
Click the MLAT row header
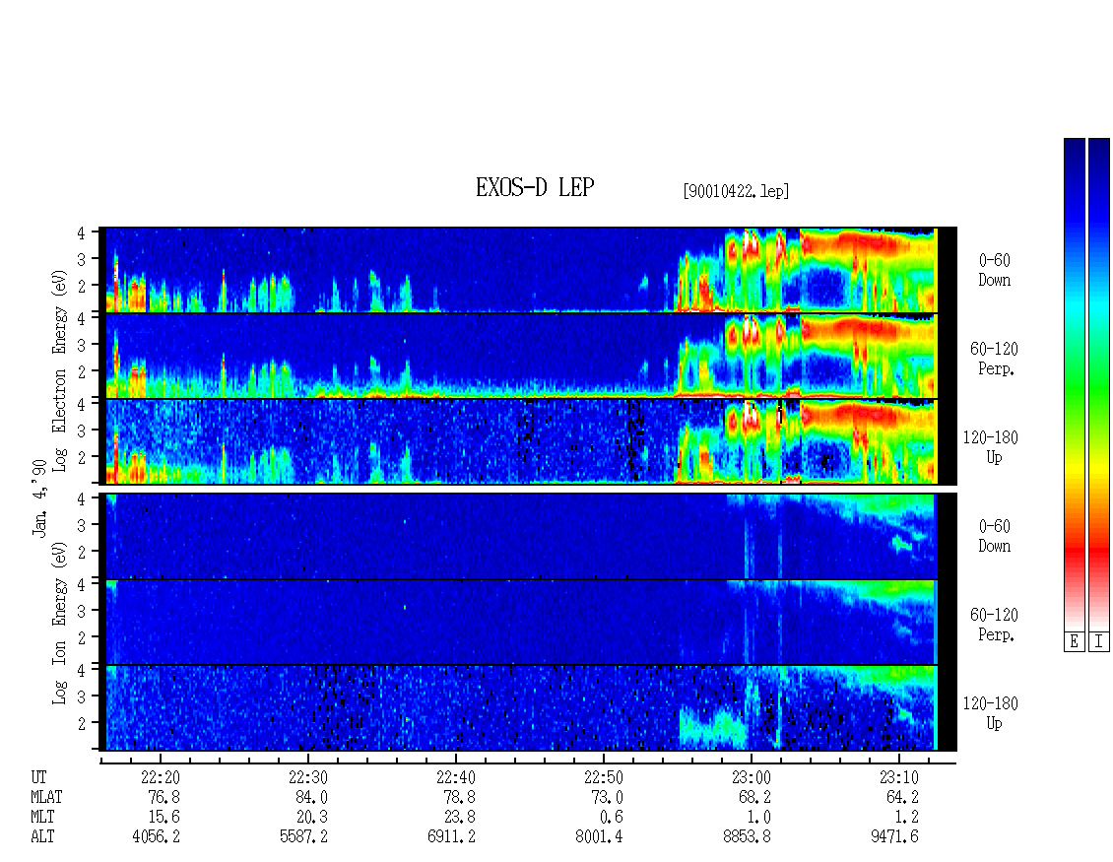point(46,797)
